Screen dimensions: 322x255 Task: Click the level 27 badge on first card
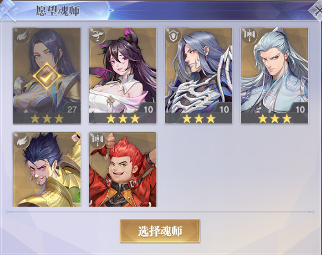pos(72,109)
